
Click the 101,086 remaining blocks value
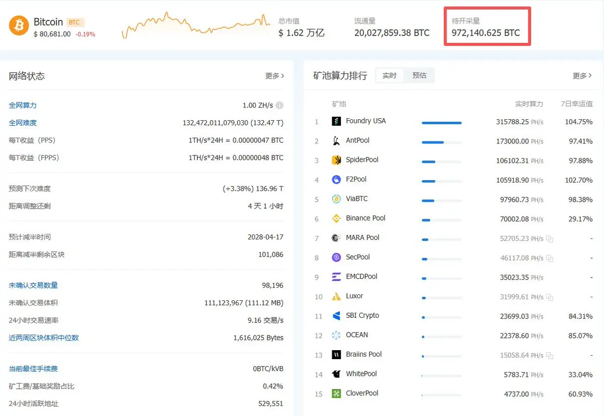pyautogui.click(x=271, y=255)
